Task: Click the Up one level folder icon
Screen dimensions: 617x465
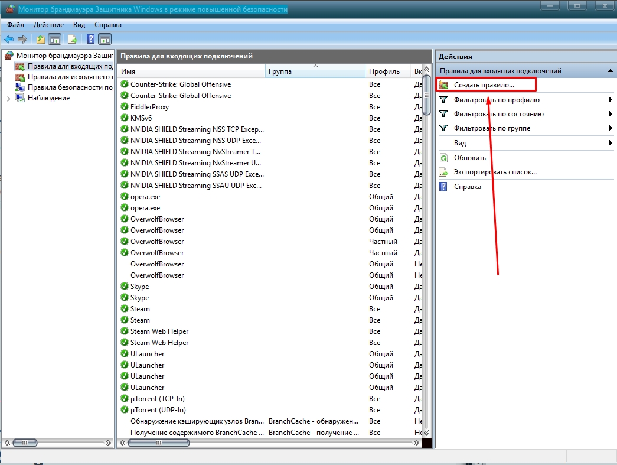Action: [41, 39]
